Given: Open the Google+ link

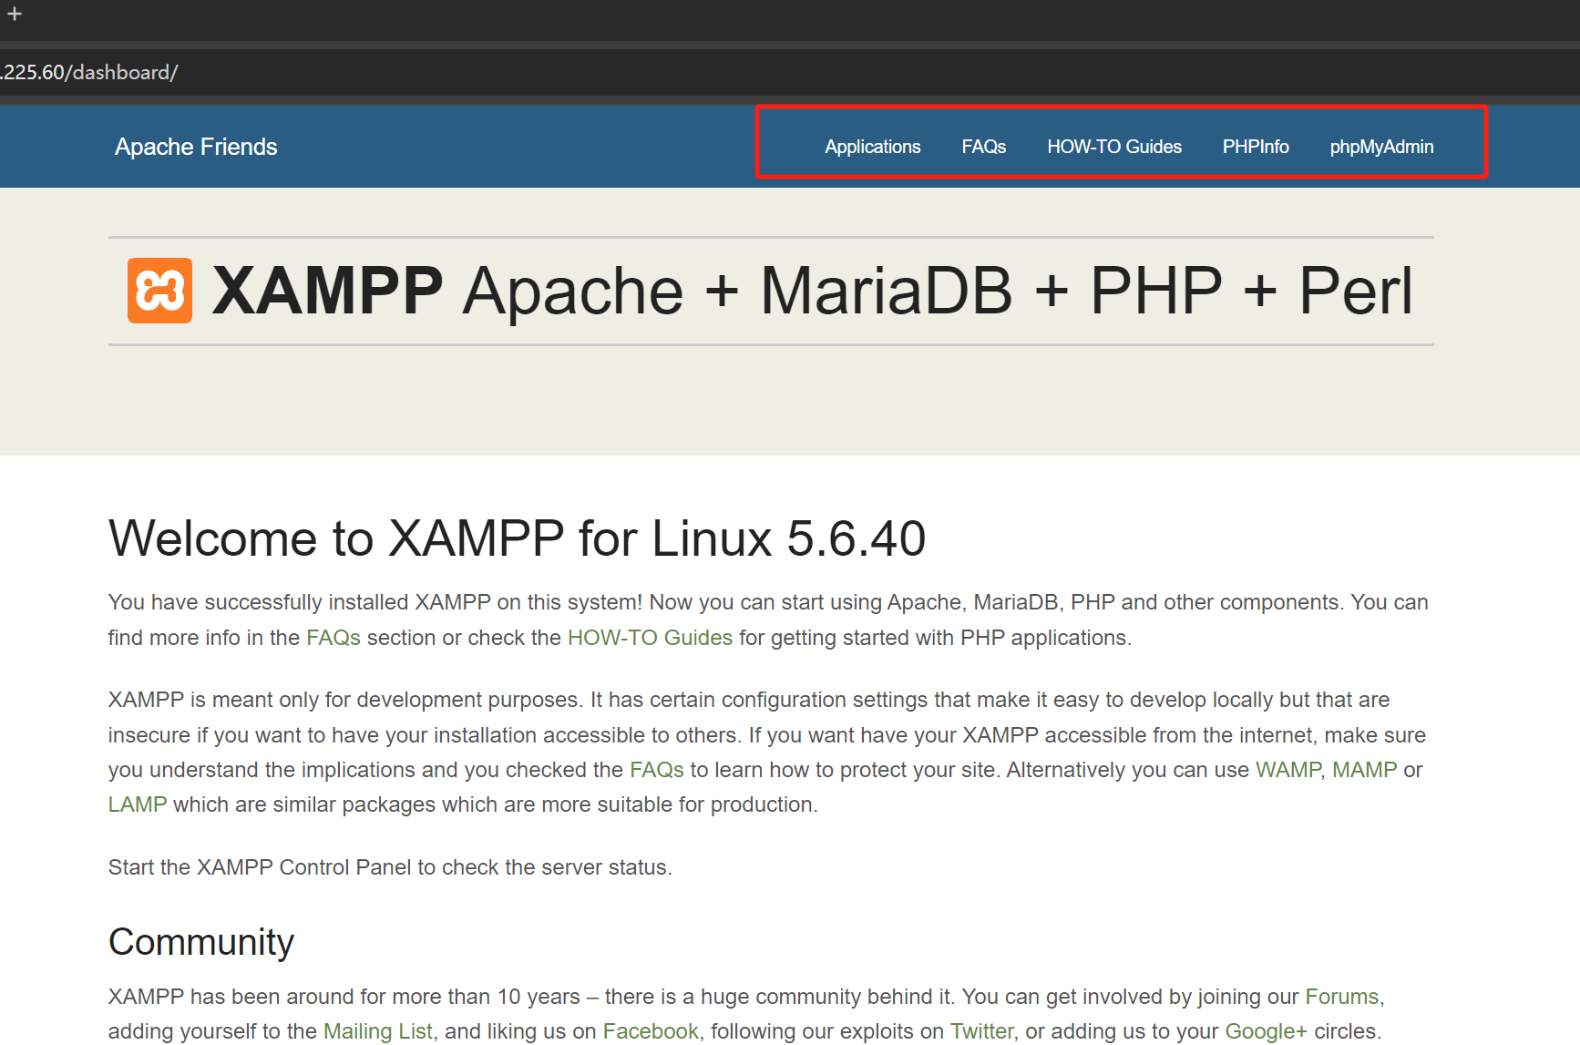Looking at the screenshot, I should point(1266,1031).
